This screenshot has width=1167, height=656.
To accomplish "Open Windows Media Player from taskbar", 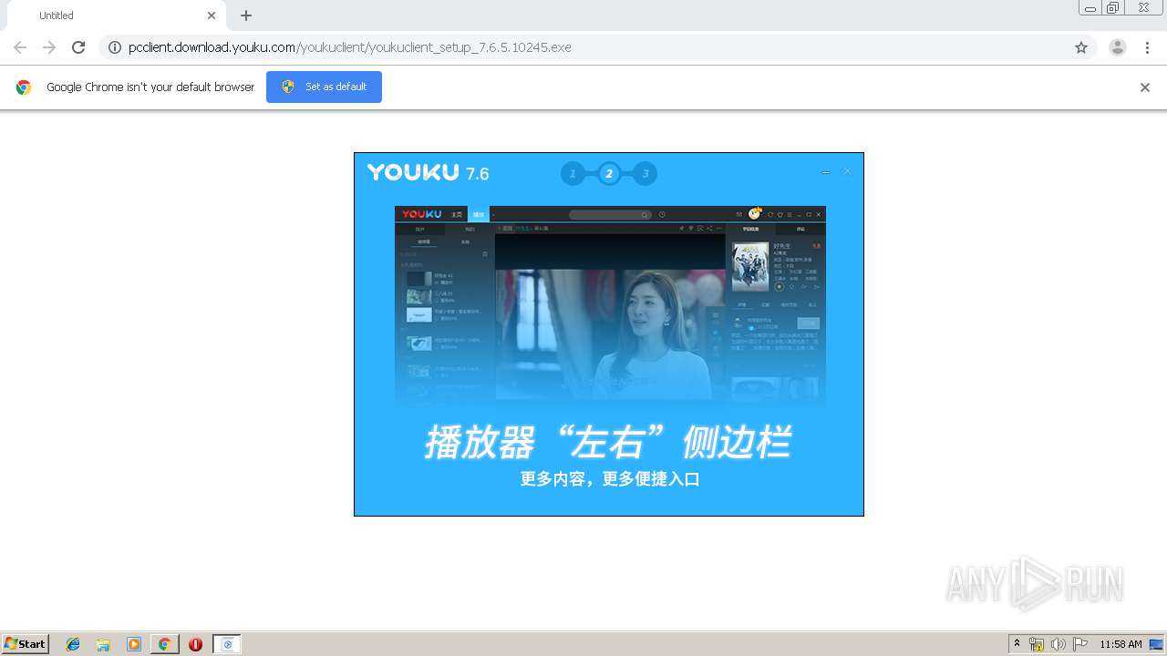I will click(x=134, y=644).
